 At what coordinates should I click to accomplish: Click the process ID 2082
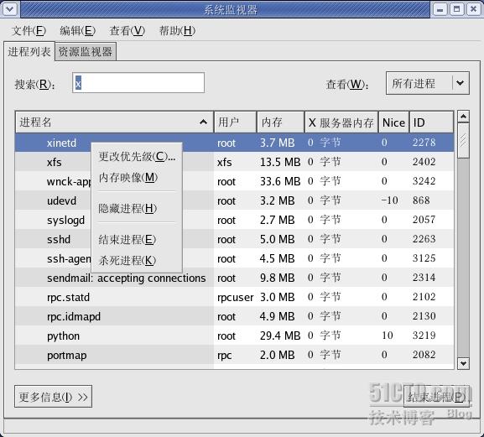click(424, 355)
